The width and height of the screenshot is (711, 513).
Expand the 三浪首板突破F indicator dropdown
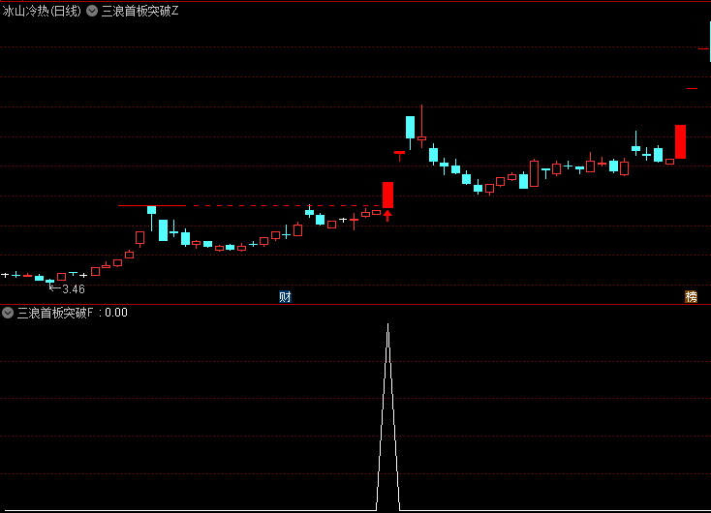click(8, 313)
